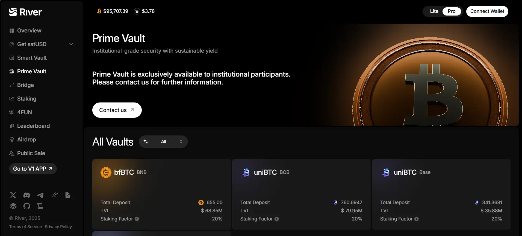Click the GitBook stacked-layers icon
522x236 pixels.
tap(13, 206)
